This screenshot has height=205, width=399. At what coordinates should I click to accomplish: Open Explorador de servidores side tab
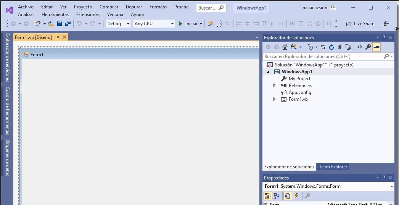click(x=8, y=58)
